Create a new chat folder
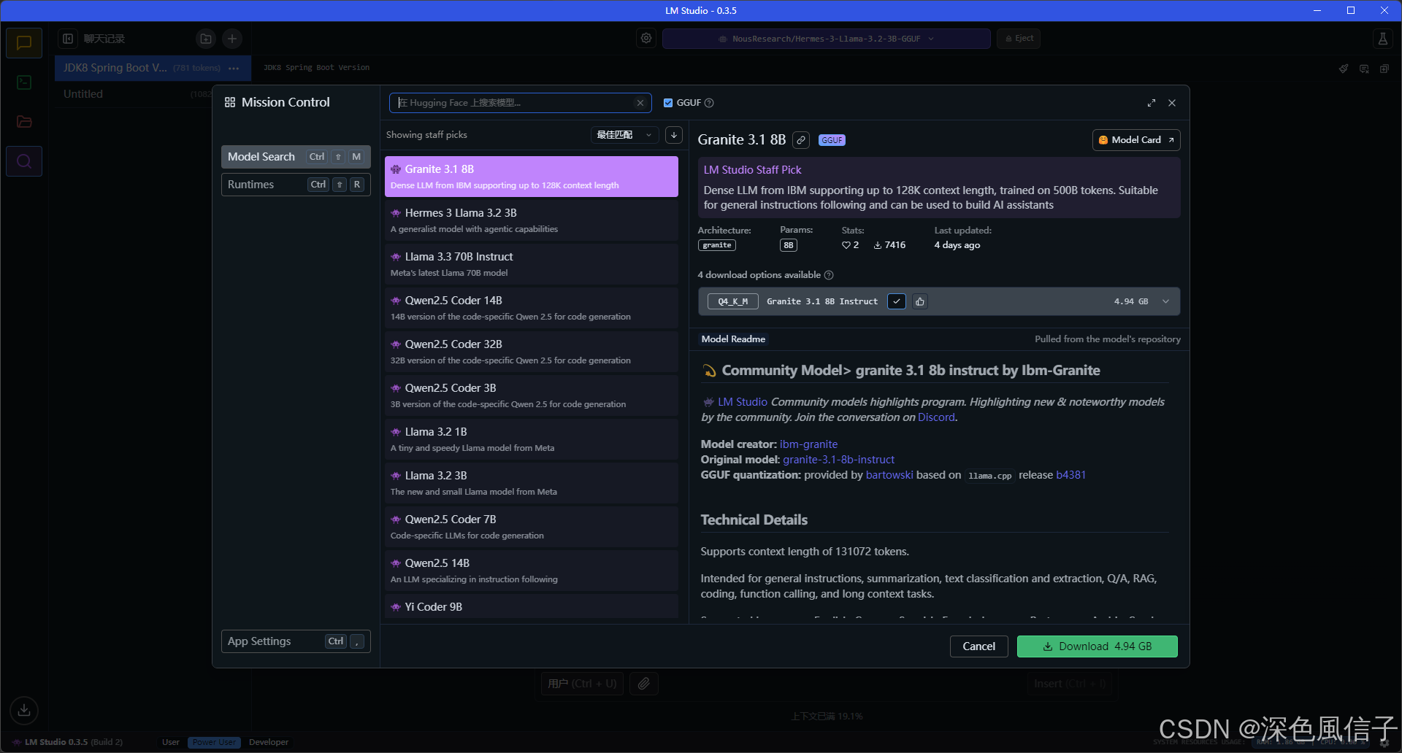This screenshot has height=753, width=1402. coord(206,39)
